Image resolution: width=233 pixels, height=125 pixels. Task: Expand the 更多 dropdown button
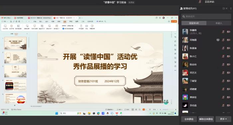[x=223, y=119]
